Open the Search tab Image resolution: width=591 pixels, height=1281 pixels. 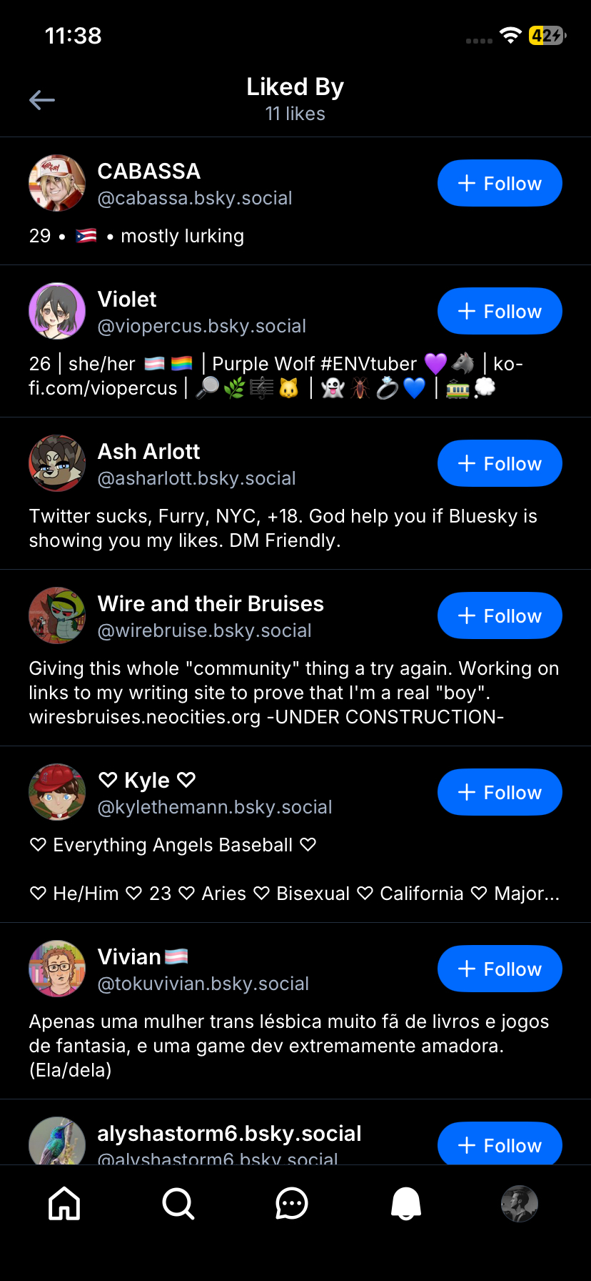178,1203
